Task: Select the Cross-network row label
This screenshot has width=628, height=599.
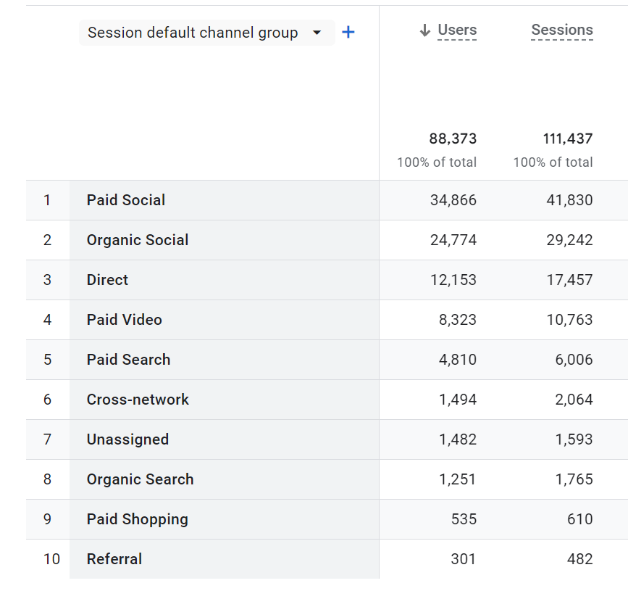Action: (x=138, y=400)
